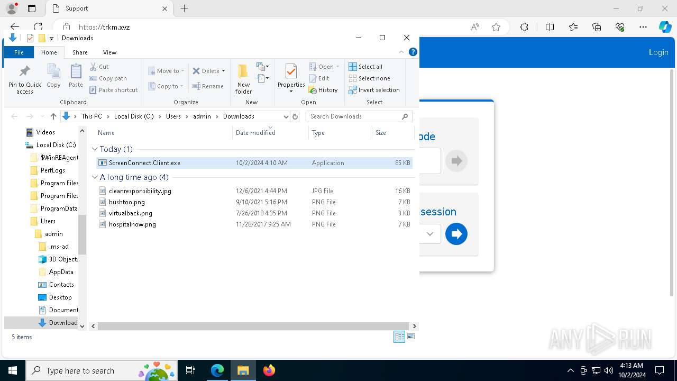
Task: Select PerfLogs folder in tree
Action: point(53,170)
